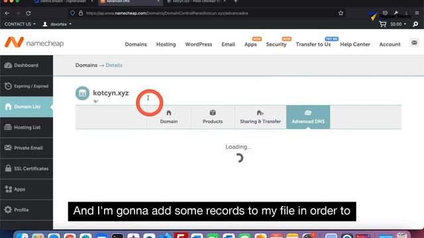Viewport: 424px width, 238px height.
Task: Open Apps in the sidebar
Action: coord(26,189)
